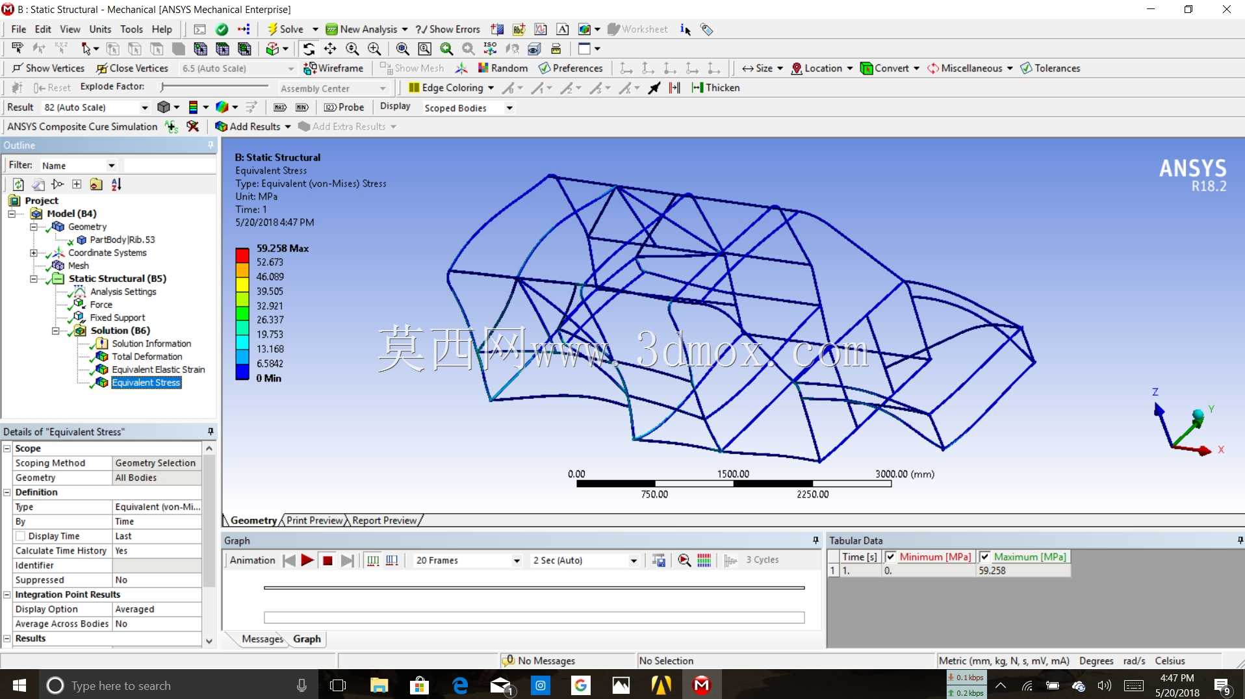Click the export animation video icon

(659, 561)
